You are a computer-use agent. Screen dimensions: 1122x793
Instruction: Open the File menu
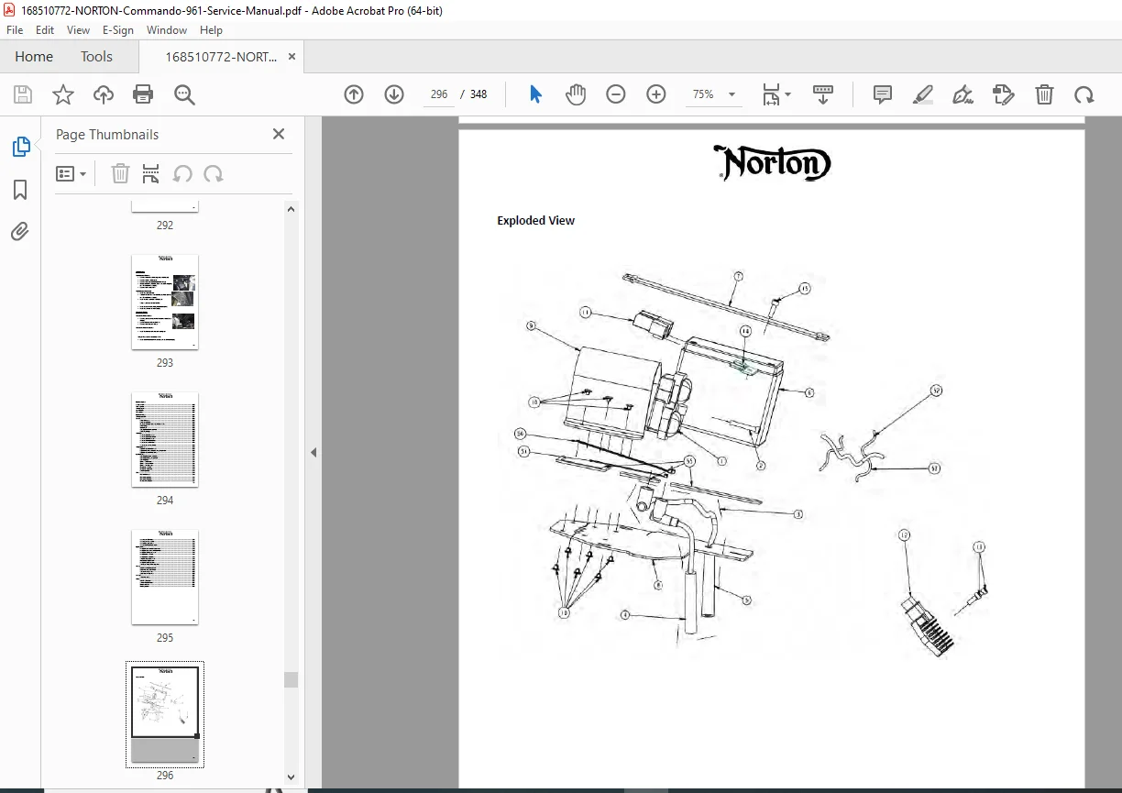(15, 29)
